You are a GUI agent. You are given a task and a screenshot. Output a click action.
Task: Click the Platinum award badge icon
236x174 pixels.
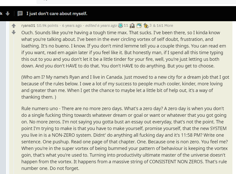(x=120, y=26)
